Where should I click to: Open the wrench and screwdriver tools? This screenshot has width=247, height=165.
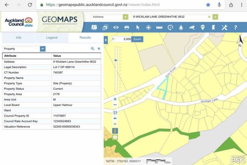224,27
